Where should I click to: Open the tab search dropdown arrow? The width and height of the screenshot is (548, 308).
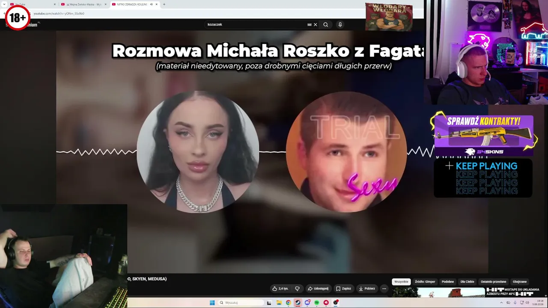click(x=3, y=4)
